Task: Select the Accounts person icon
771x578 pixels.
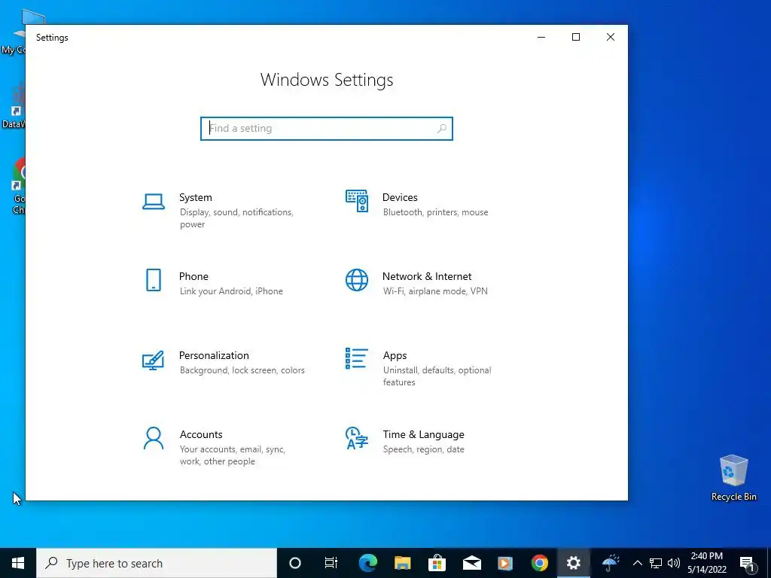Action: pyautogui.click(x=154, y=438)
